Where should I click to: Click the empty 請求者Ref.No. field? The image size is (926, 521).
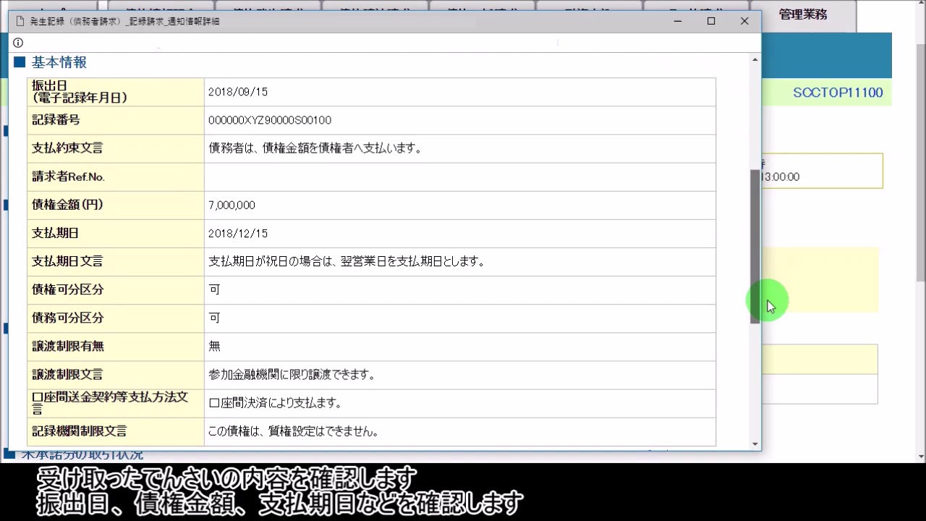[x=459, y=177]
